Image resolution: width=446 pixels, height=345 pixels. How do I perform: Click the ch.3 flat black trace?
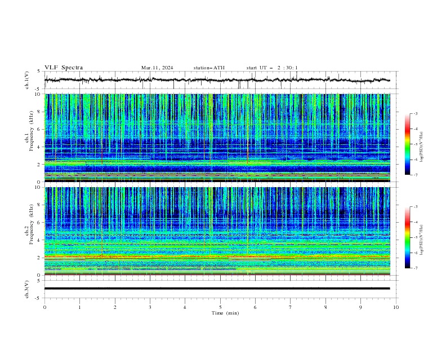[217, 289]
